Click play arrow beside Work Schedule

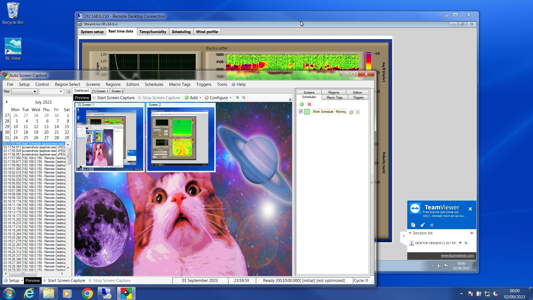(358, 112)
